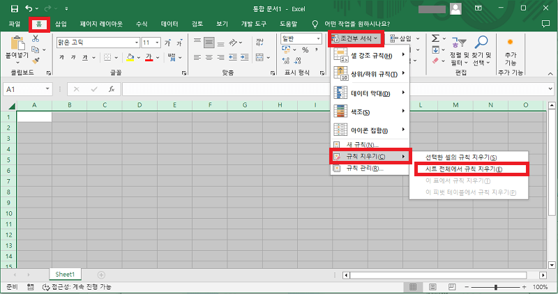Undo the last action
Screen dimensions: 558x294
point(29,8)
